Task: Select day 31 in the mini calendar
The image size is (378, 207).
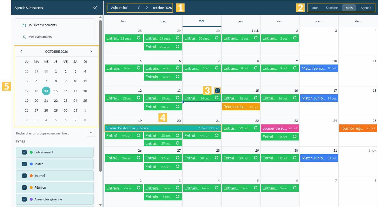Action: (x=75, y=110)
